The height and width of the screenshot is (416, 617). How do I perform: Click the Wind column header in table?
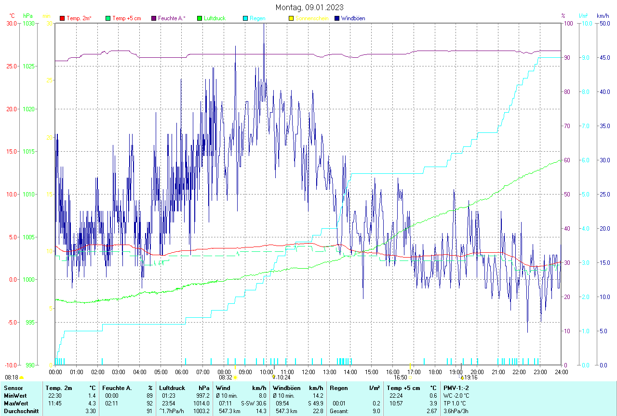tap(223, 388)
